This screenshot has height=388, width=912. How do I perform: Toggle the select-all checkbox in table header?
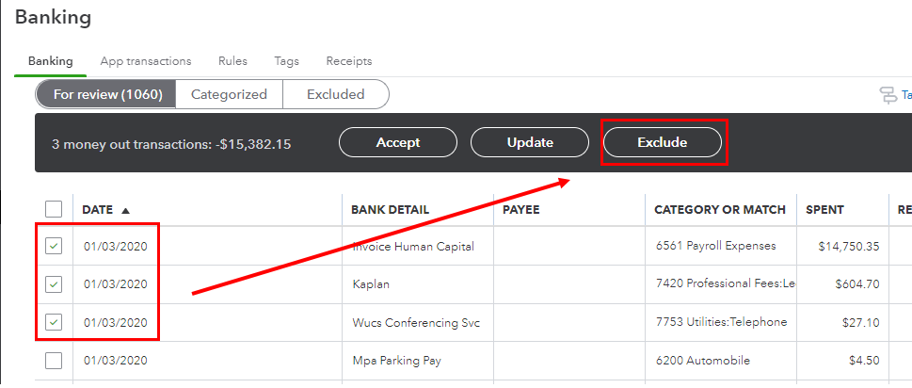pyautogui.click(x=54, y=209)
